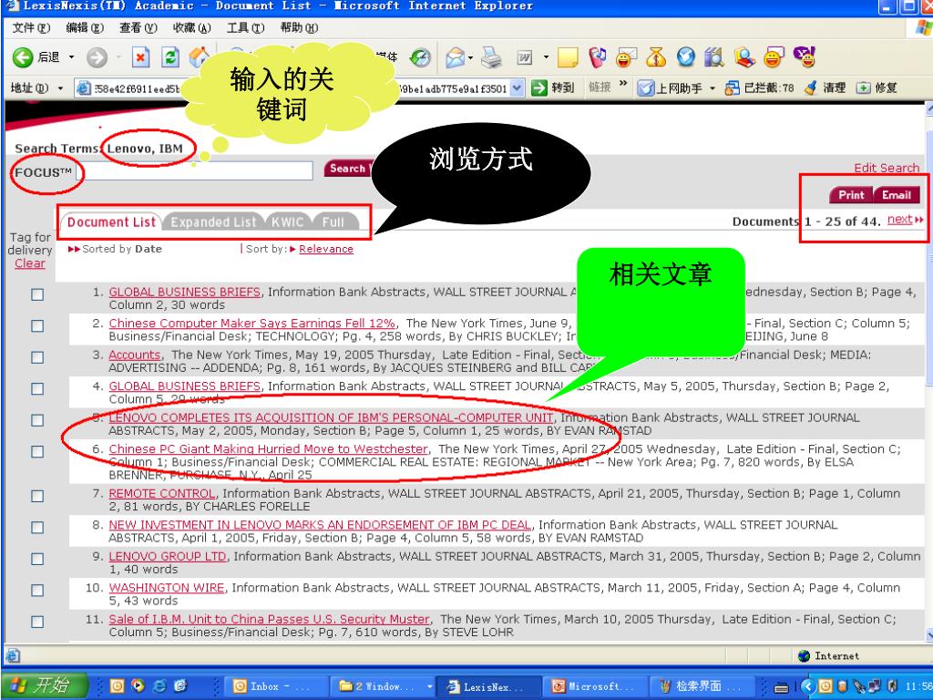Screen dimensions: 933x700
Task: Open the 文件 menu
Action: click(x=31, y=27)
